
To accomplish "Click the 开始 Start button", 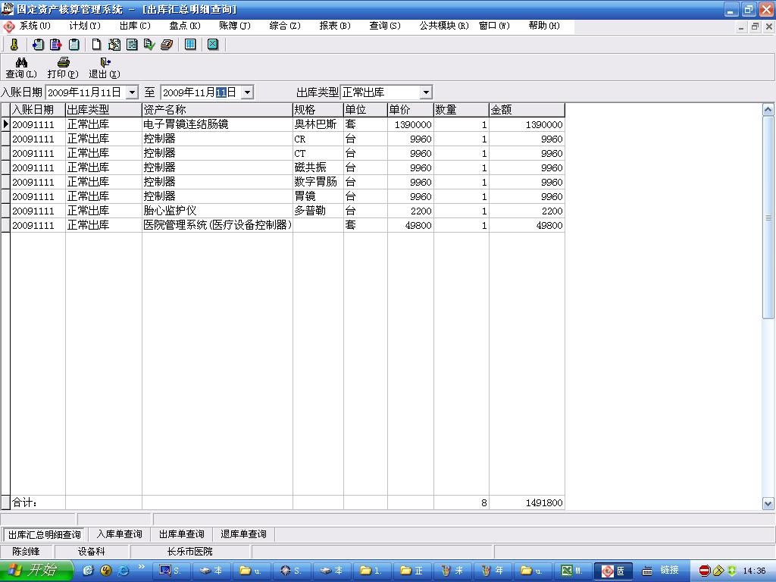I will tap(36, 571).
